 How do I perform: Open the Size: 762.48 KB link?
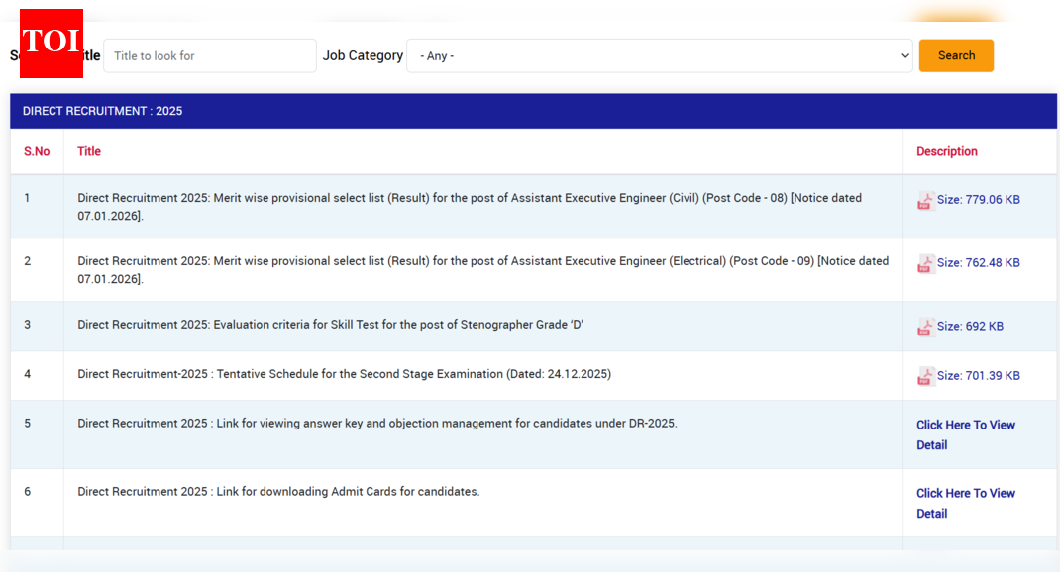coord(978,263)
